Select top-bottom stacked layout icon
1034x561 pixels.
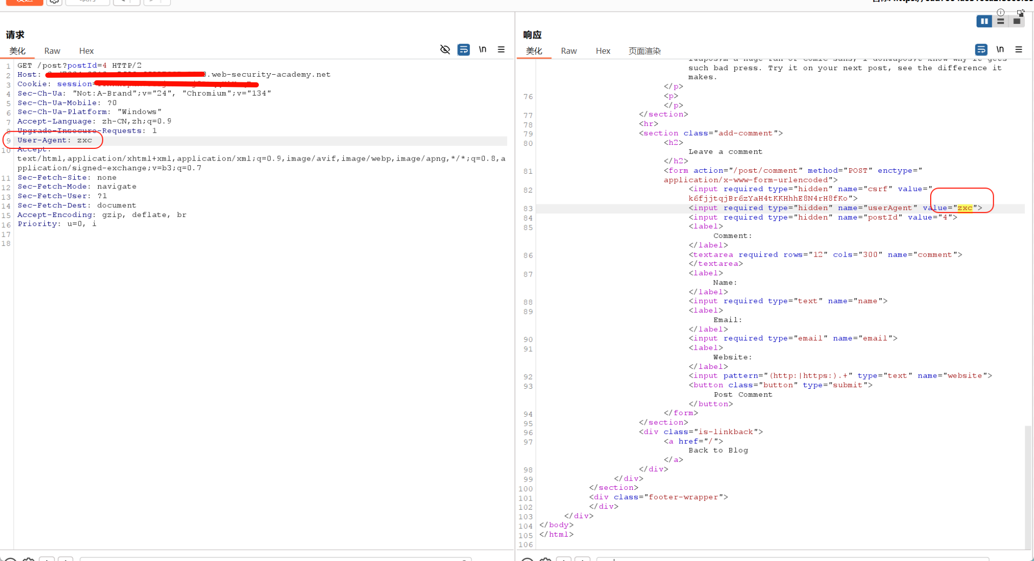(1000, 21)
